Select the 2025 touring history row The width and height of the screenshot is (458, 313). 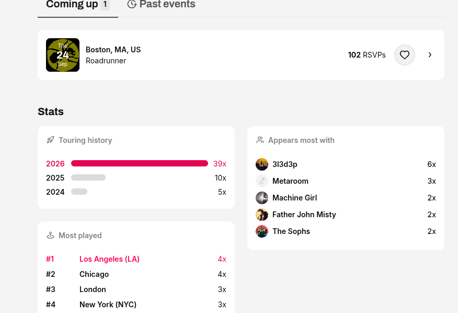pos(136,178)
